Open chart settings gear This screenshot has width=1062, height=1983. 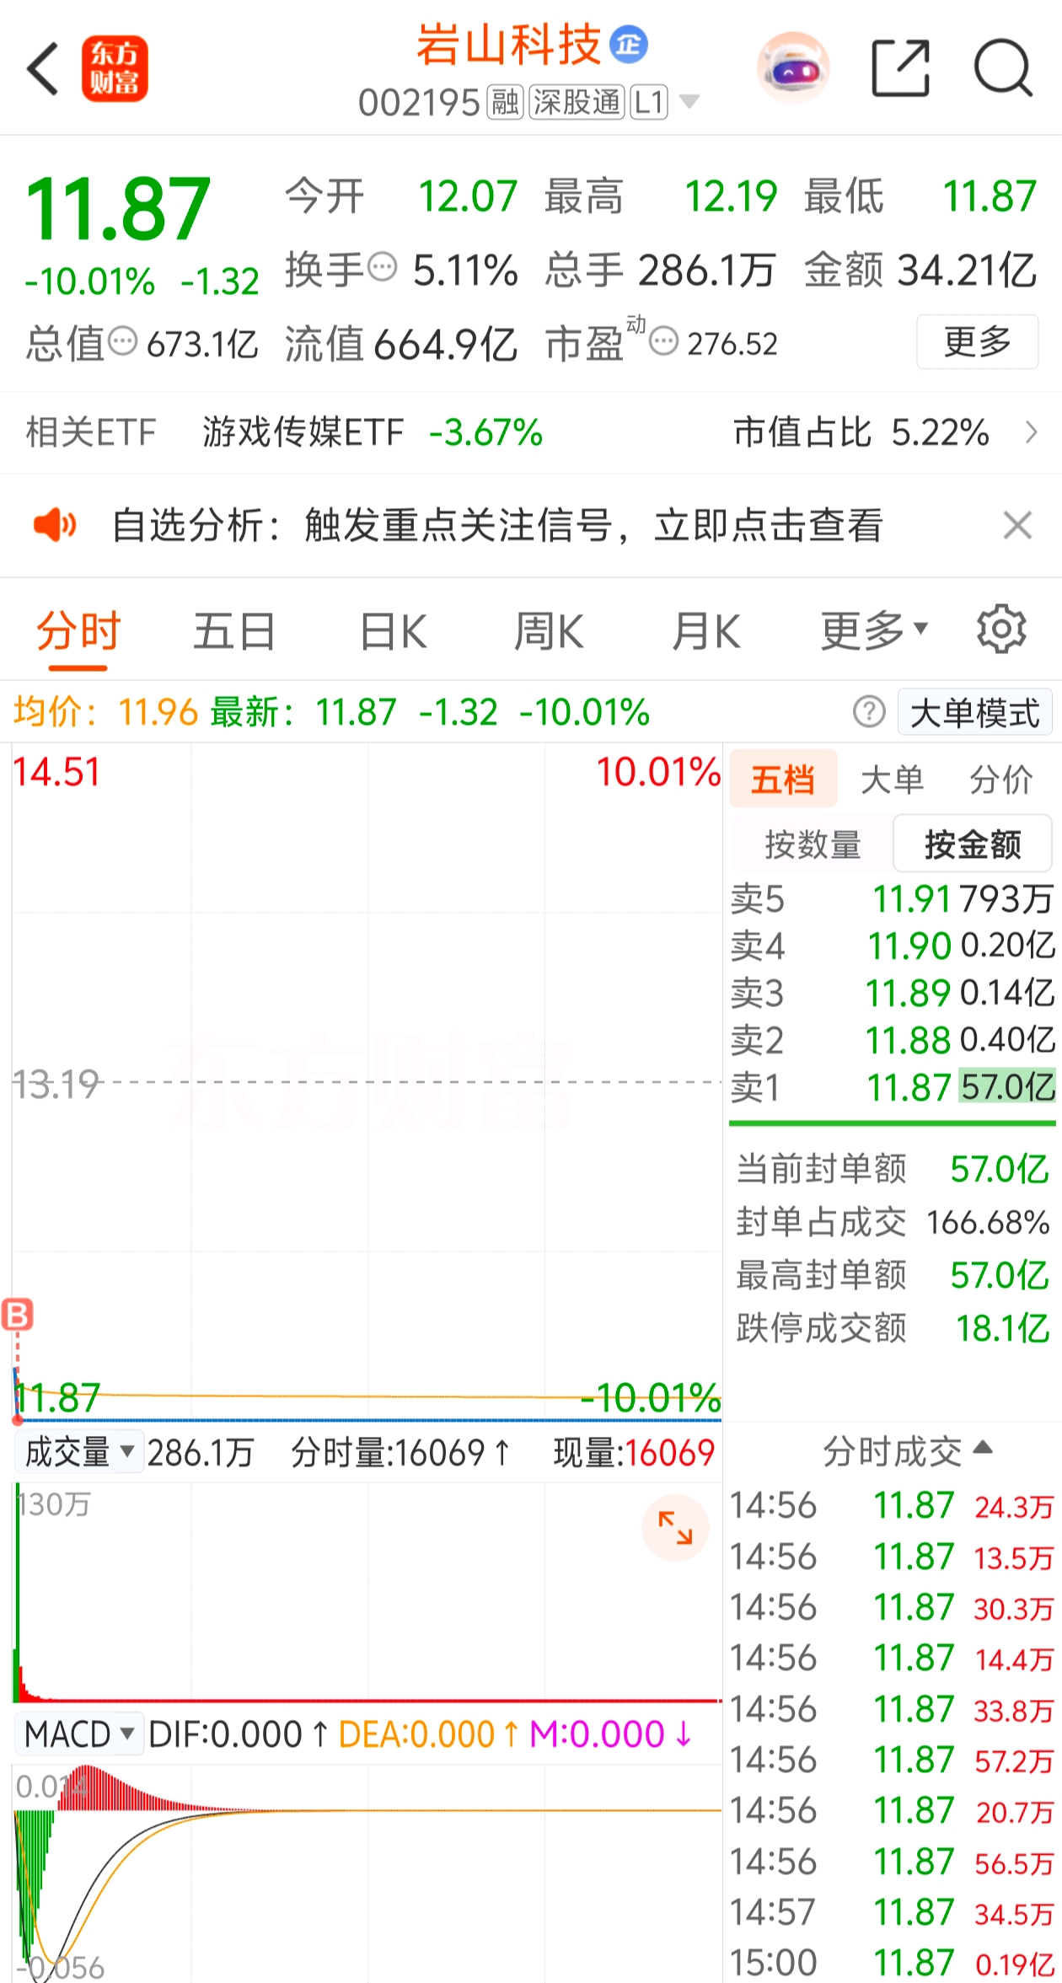click(1001, 629)
